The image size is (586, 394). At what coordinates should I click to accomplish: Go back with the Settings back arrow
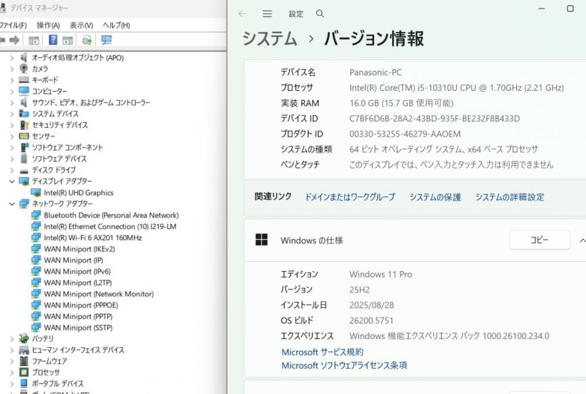point(242,14)
